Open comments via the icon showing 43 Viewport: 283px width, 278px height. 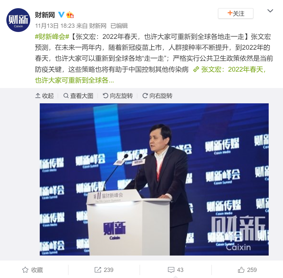tap(175, 270)
